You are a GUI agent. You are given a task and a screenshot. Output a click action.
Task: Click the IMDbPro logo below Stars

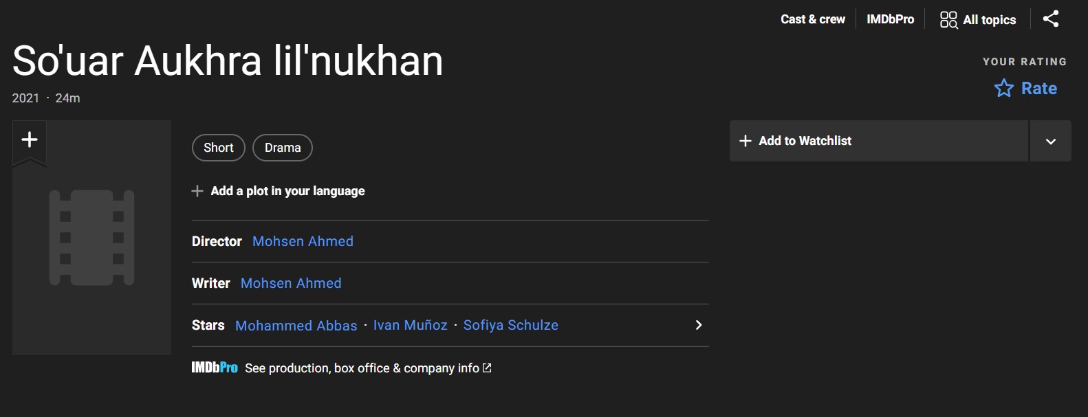[215, 368]
